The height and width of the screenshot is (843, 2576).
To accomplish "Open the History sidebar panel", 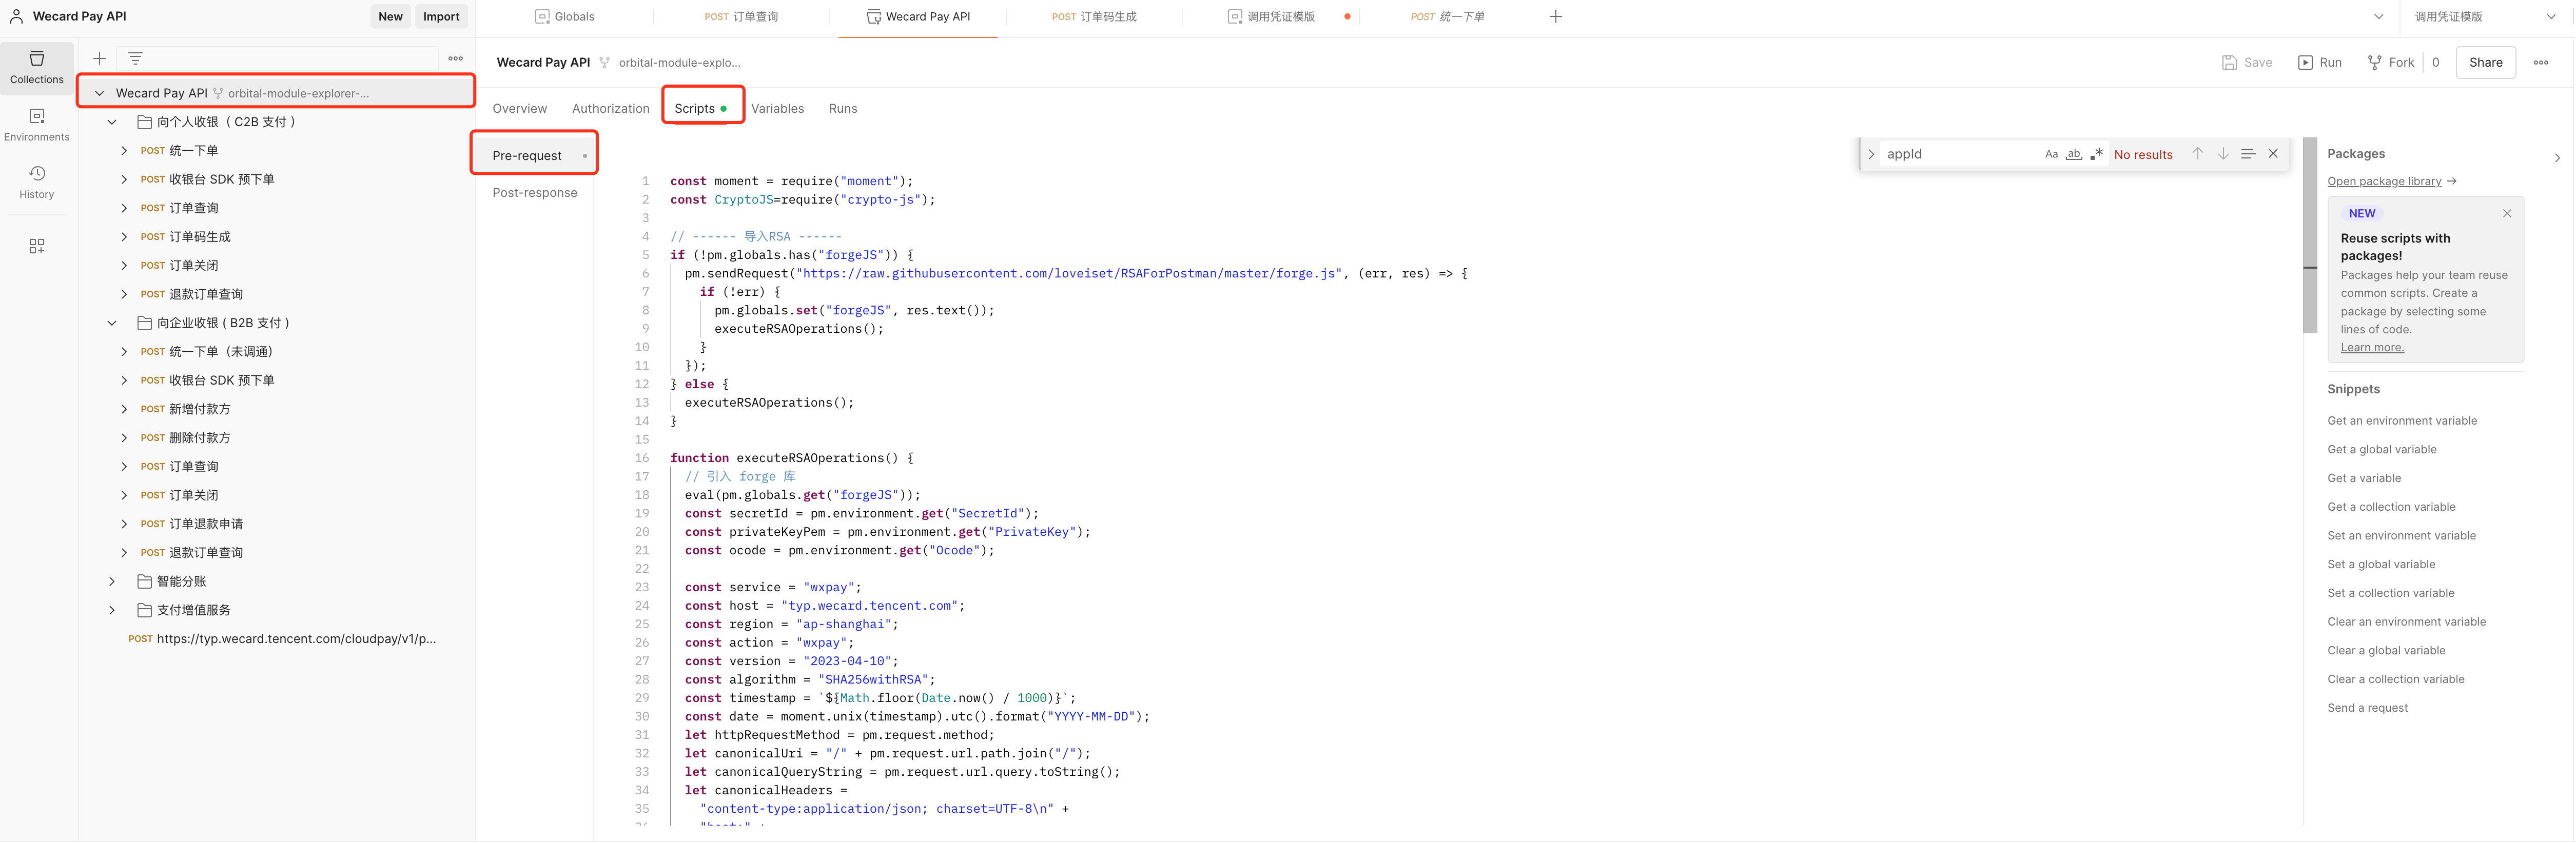I will [x=37, y=182].
